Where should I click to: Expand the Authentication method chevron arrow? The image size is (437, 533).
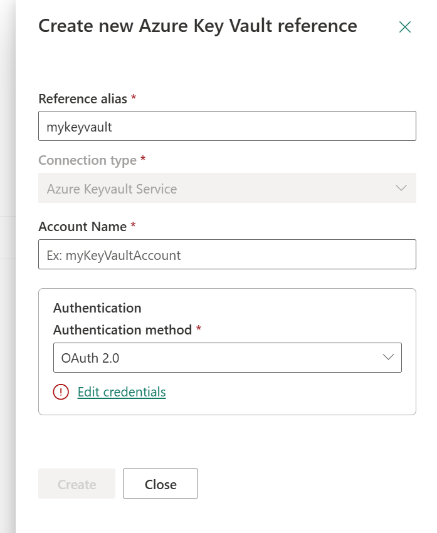coord(388,357)
